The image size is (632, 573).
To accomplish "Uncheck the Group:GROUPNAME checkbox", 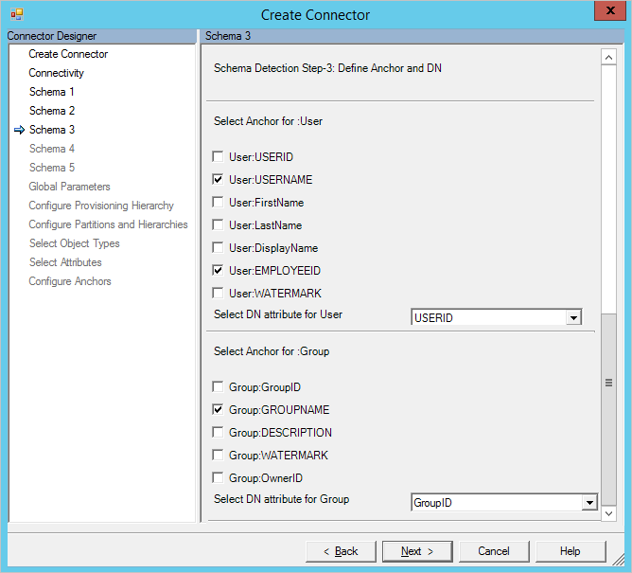I will coord(218,409).
